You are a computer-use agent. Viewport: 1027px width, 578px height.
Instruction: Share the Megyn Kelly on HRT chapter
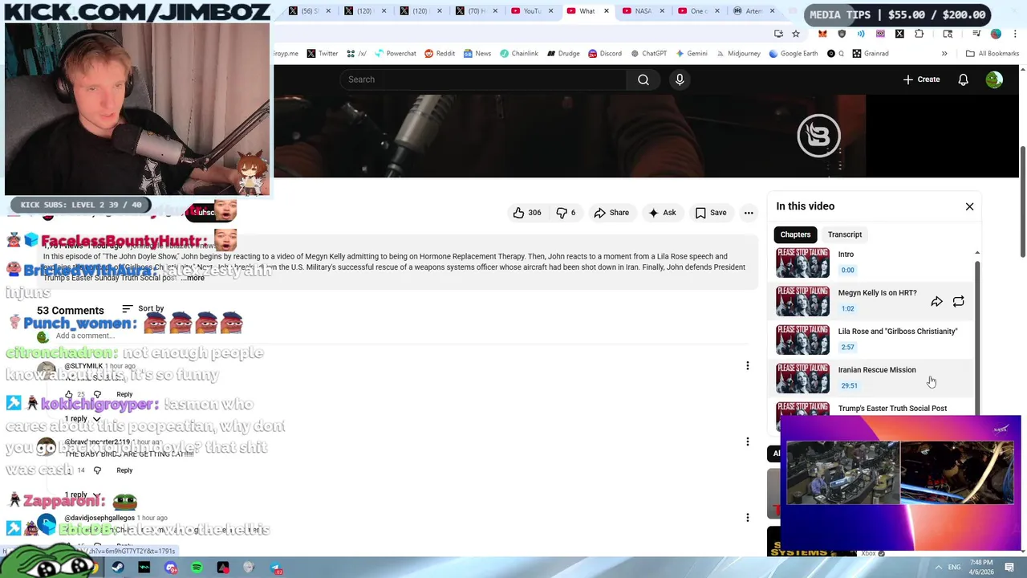click(936, 302)
